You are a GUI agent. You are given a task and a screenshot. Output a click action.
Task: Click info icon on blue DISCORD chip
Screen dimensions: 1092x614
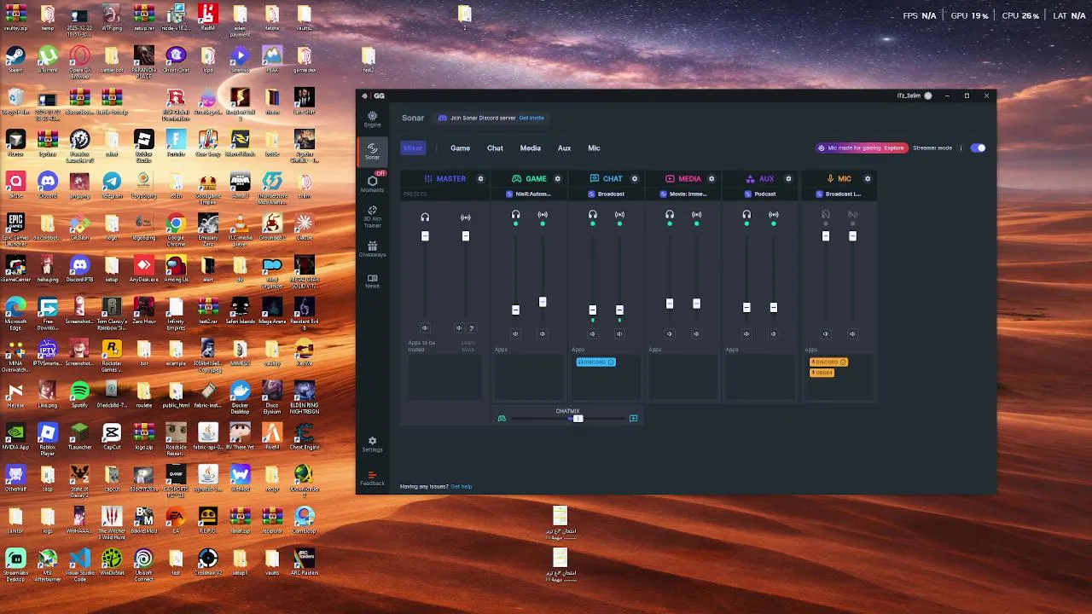click(x=611, y=362)
